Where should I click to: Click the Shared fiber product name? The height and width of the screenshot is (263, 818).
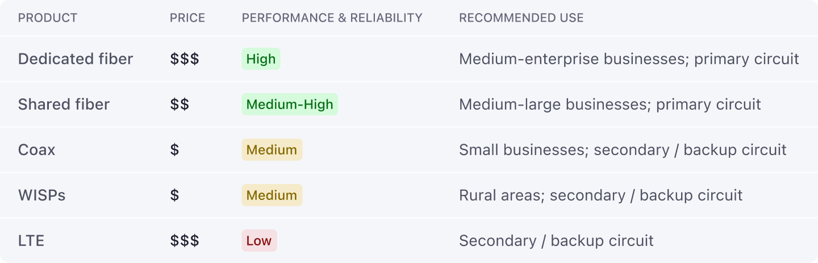pyautogui.click(x=64, y=105)
